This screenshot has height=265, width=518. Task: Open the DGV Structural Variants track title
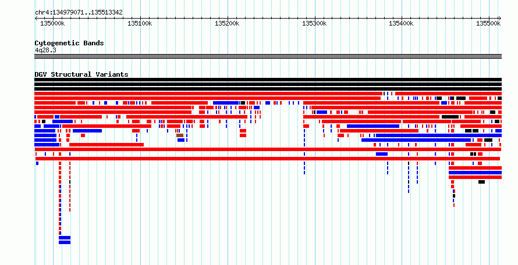click(x=81, y=74)
